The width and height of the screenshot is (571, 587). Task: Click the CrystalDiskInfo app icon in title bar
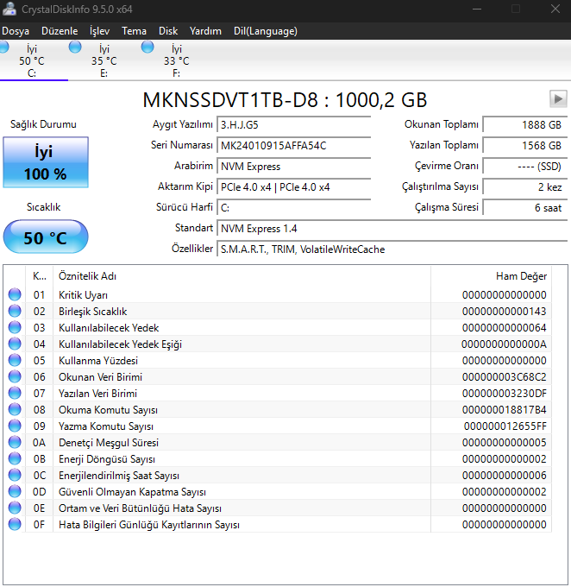click(x=8, y=9)
